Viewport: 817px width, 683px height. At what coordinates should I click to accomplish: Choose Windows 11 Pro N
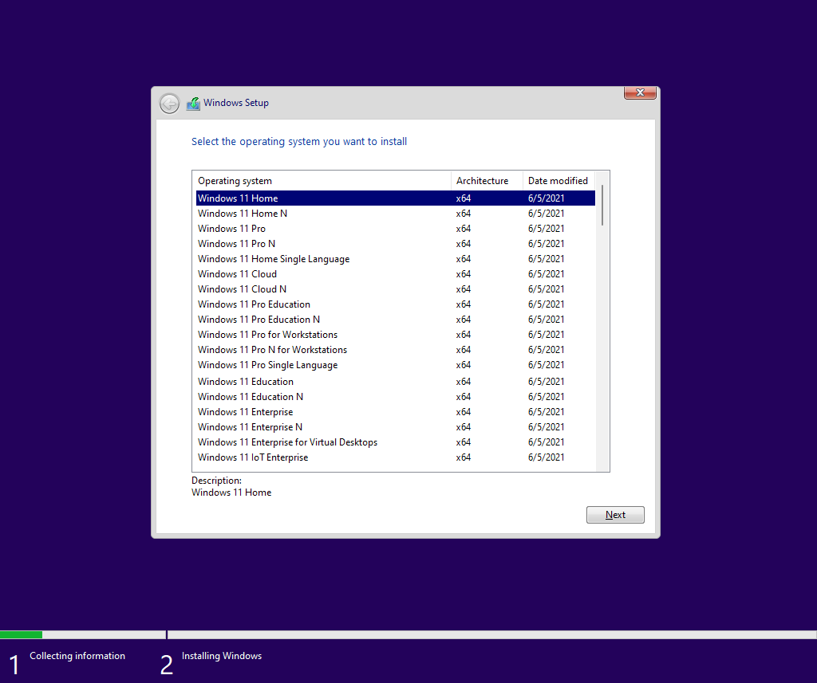[396, 244]
